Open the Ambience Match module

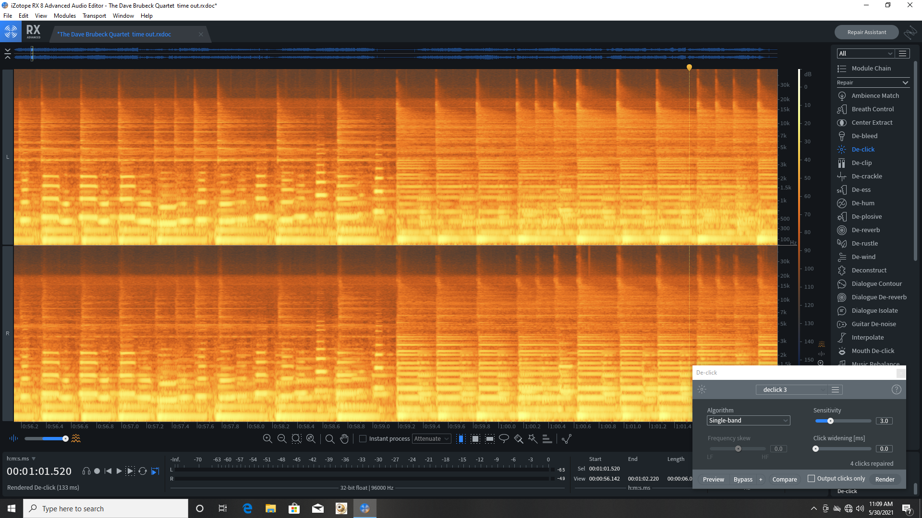tap(868, 95)
